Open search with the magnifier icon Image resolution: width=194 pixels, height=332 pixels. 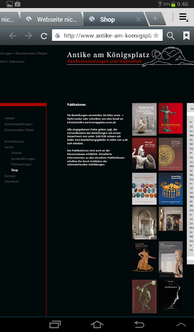(170, 36)
